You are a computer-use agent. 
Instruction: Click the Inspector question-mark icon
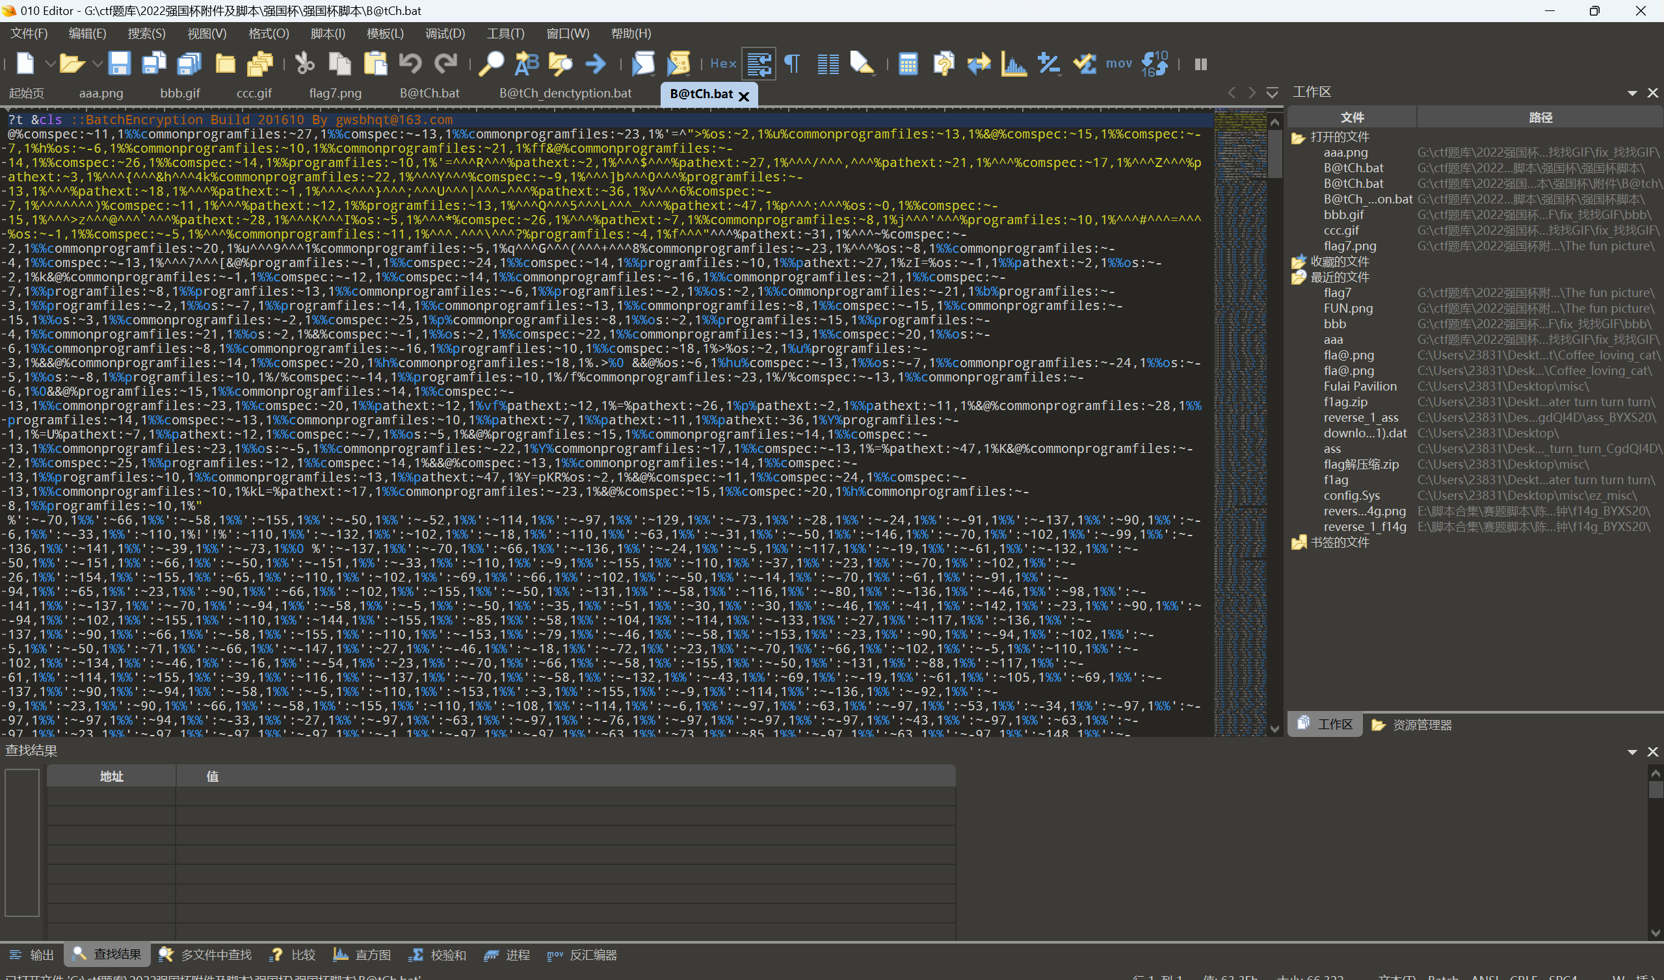coord(944,64)
